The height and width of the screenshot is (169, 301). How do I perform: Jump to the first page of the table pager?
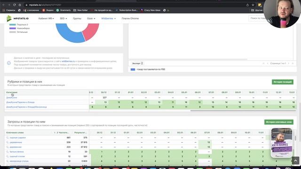click(263, 63)
